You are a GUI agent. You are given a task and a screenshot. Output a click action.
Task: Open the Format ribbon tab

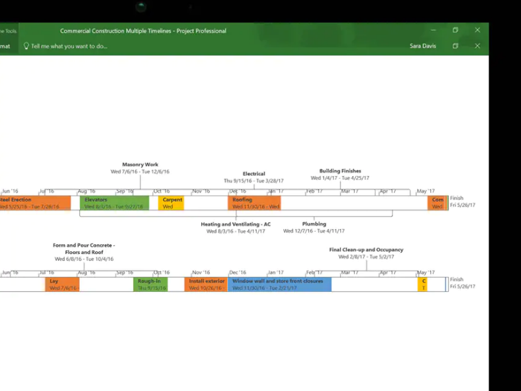point(5,46)
